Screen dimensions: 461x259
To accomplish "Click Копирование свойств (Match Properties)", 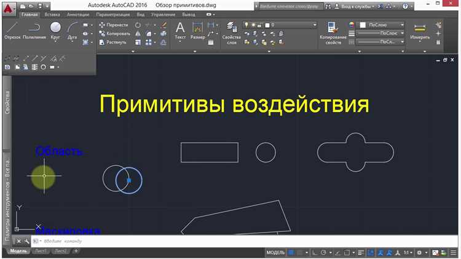I will click(x=333, y=33).
